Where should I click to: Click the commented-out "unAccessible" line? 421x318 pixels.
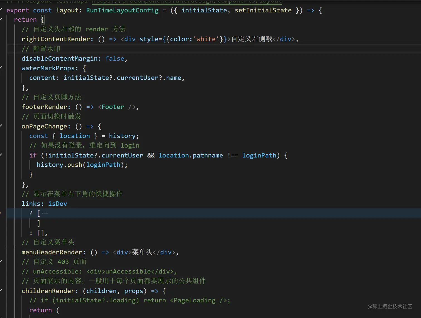pos(99,271)
